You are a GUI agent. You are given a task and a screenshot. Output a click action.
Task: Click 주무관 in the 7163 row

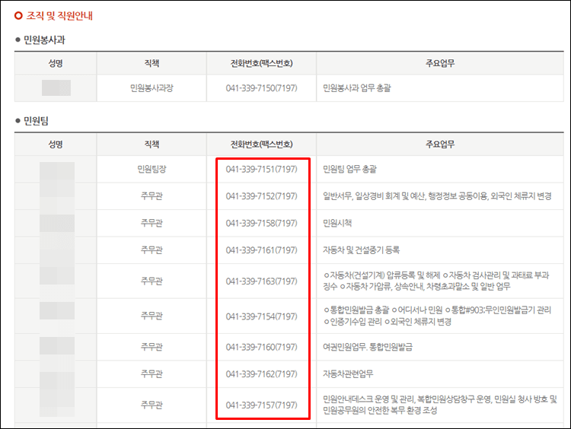pyautogui.click(x=152, y=281)
